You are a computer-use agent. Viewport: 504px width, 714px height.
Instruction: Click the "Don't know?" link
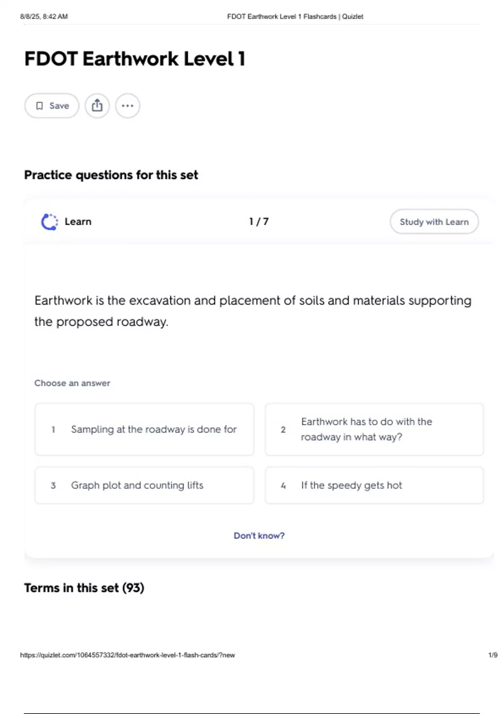(259, 535)
